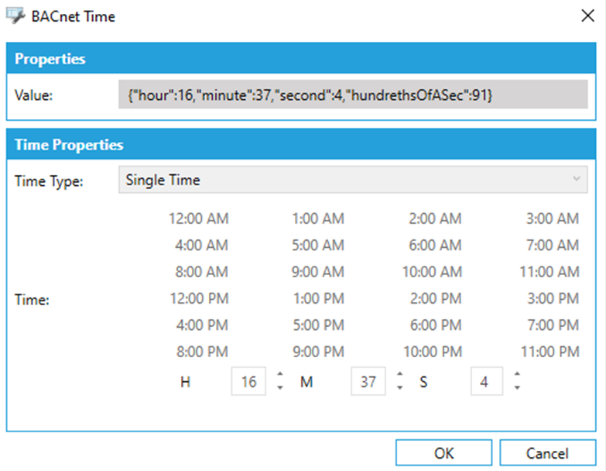Decrement the minute spinner down arrow
The image size is (606, 471).
(399, 387)
